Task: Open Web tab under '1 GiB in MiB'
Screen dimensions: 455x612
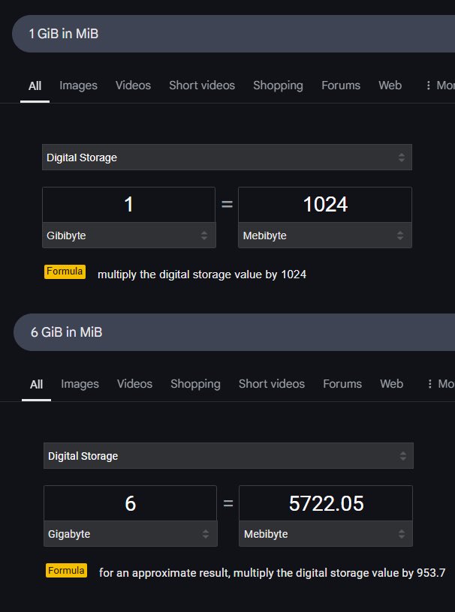Action: tap(390, 85)
